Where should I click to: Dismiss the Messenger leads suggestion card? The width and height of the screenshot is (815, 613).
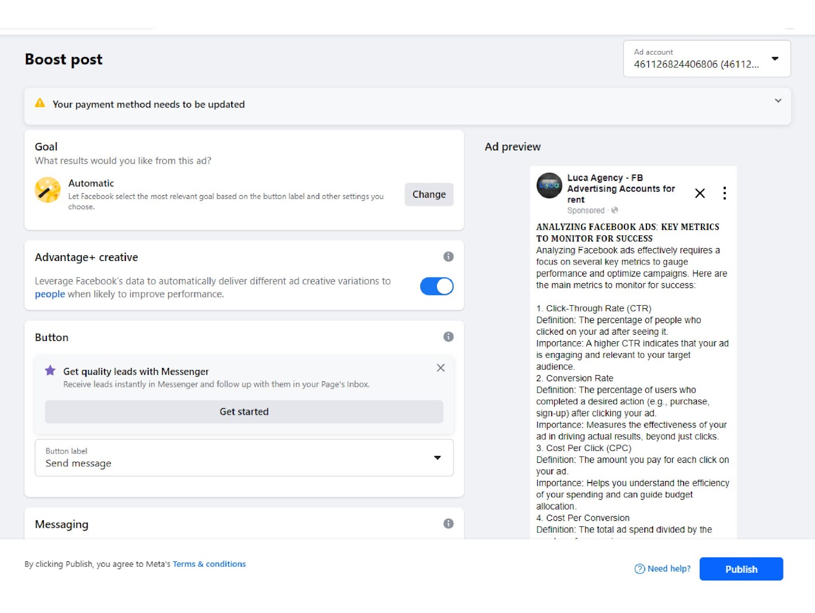[441, 368]
